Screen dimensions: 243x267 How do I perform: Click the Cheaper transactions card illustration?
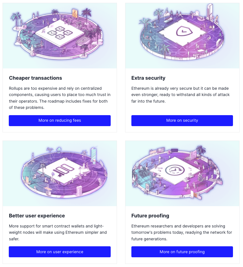tap(60, 36)
